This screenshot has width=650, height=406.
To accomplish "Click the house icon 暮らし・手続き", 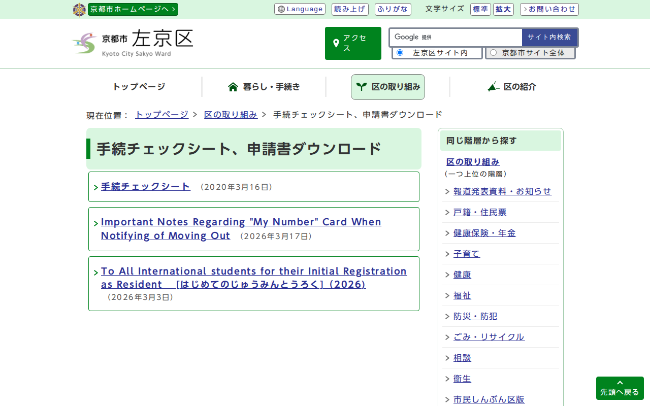I will [x=264, y=87].
